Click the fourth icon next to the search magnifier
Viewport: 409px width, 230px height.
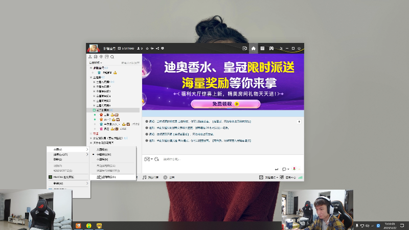click(x=107, y=57)
